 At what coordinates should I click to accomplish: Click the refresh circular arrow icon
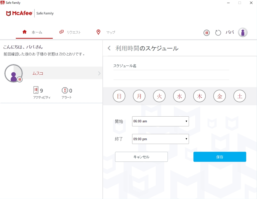pos(218,33)
